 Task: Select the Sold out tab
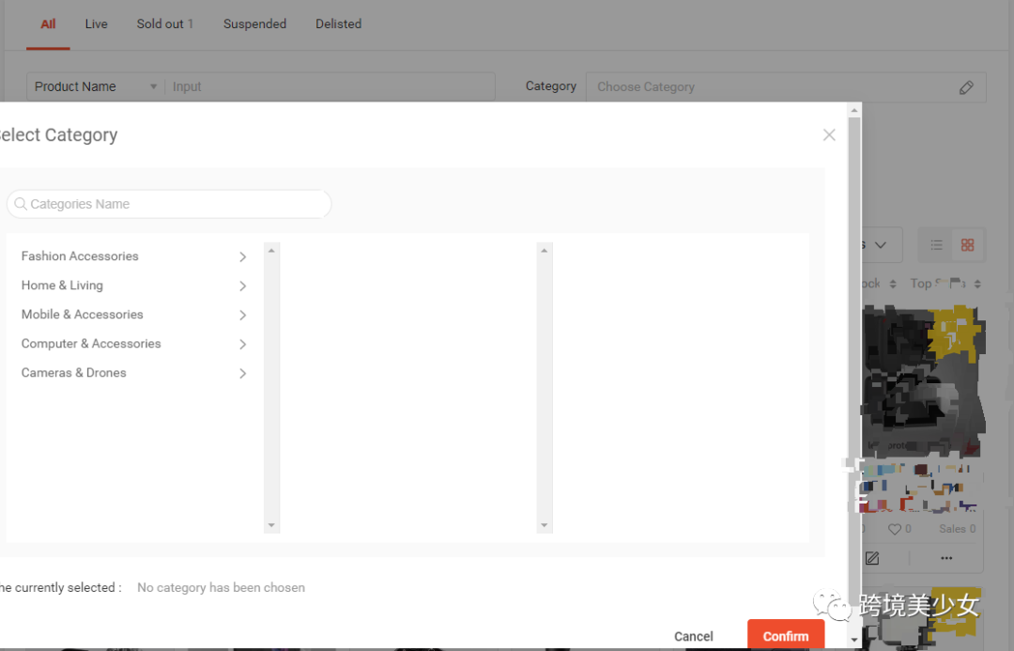165,23
